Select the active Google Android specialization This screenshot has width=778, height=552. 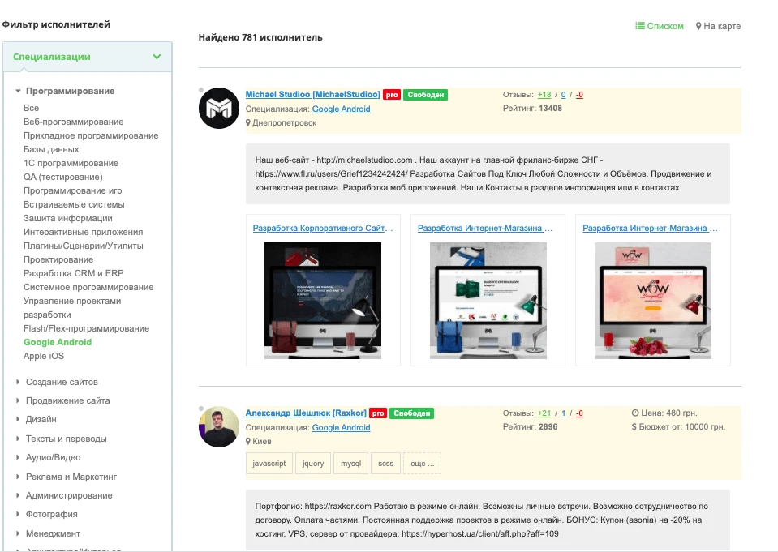[58, 342]
